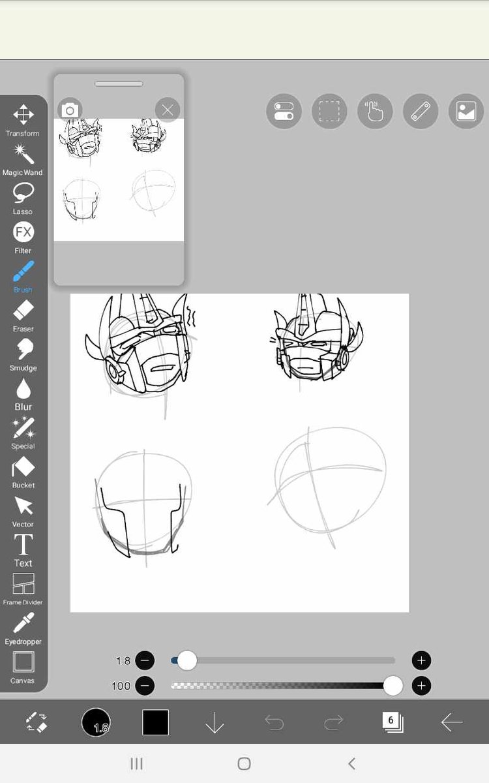Viewport: 489px width, 783px height.
Task: Select the Smudge tool
Action: point(23,355)
